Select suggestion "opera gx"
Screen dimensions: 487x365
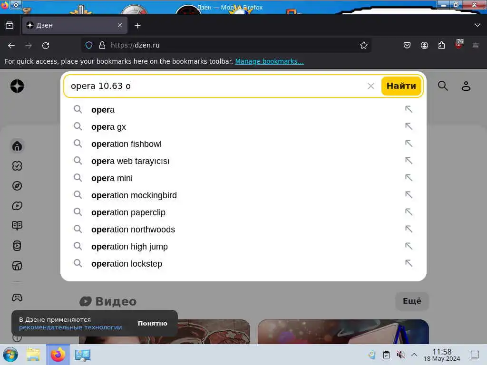coord(243,126)
